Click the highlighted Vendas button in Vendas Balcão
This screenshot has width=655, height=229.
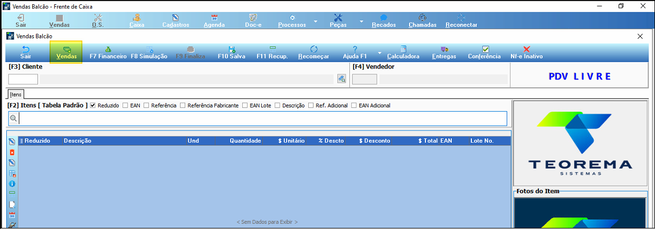[67, 52]
